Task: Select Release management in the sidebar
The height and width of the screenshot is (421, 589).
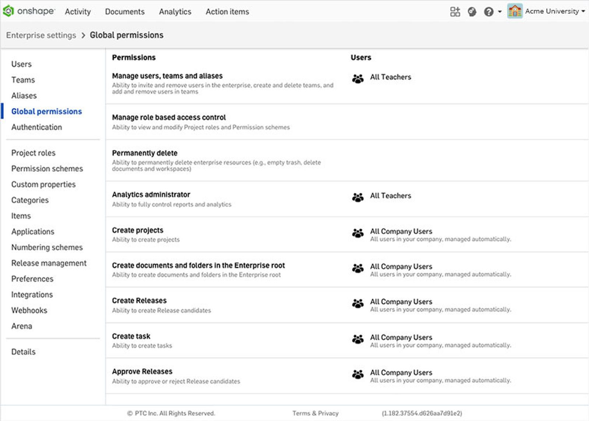Action: coord(49,263)
